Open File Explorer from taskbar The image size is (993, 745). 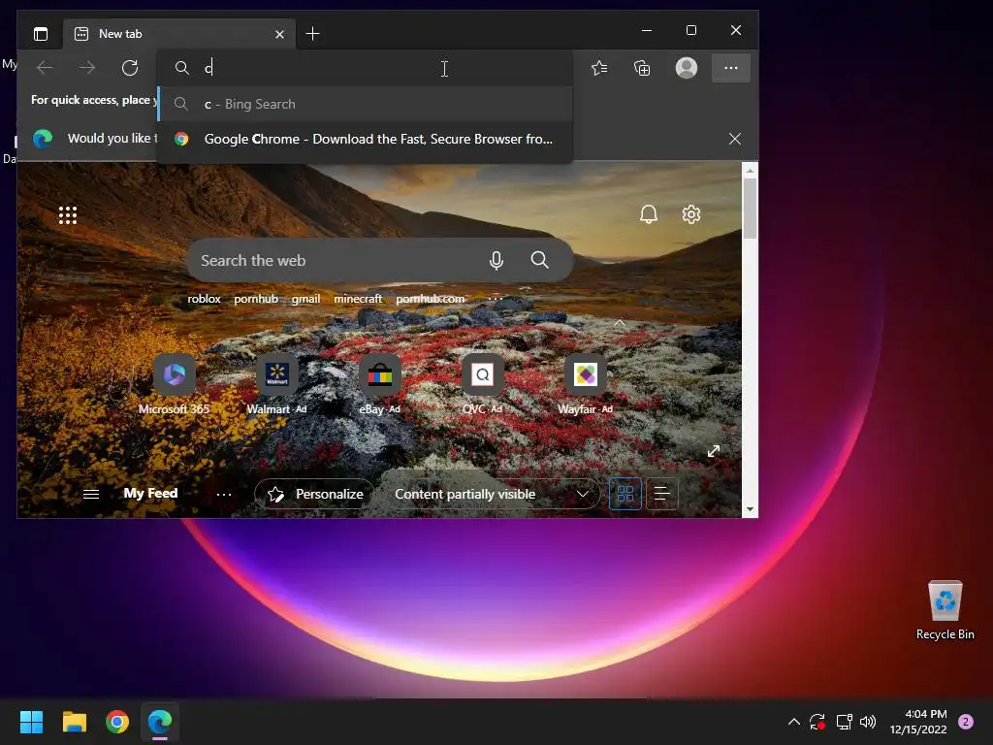point(74,722)
